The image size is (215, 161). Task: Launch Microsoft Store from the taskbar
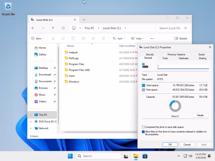click(x=145, y=156)
